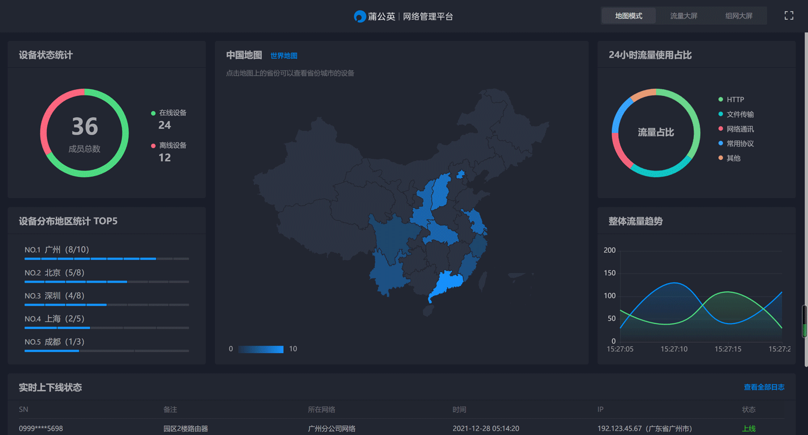Image resolution: width=808 pixels, height=435 pixels.
Task: Click the 在线设备 green legend dot
Action: [x=154, y=113]
